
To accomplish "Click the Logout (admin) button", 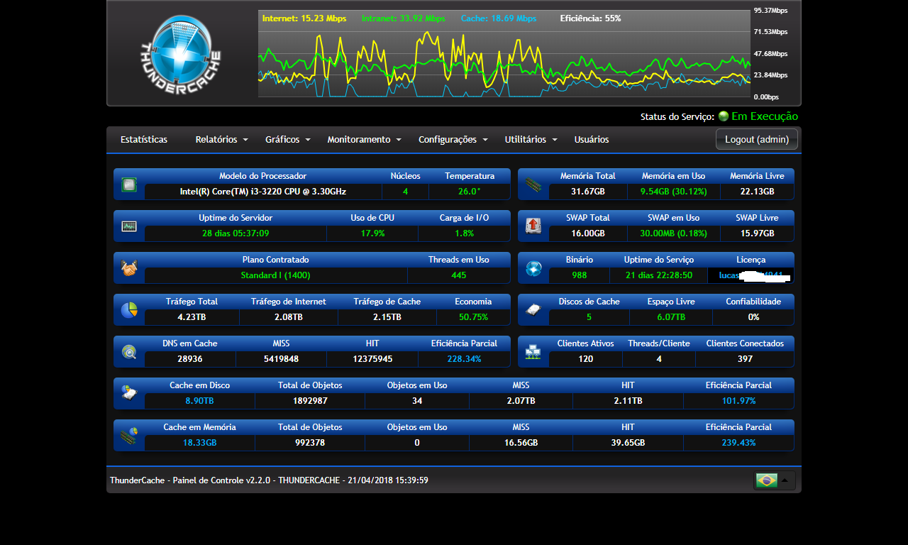I will (757, 140).
